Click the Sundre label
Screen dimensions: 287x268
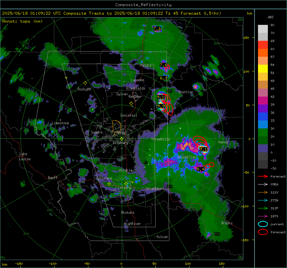pos(97,132)
